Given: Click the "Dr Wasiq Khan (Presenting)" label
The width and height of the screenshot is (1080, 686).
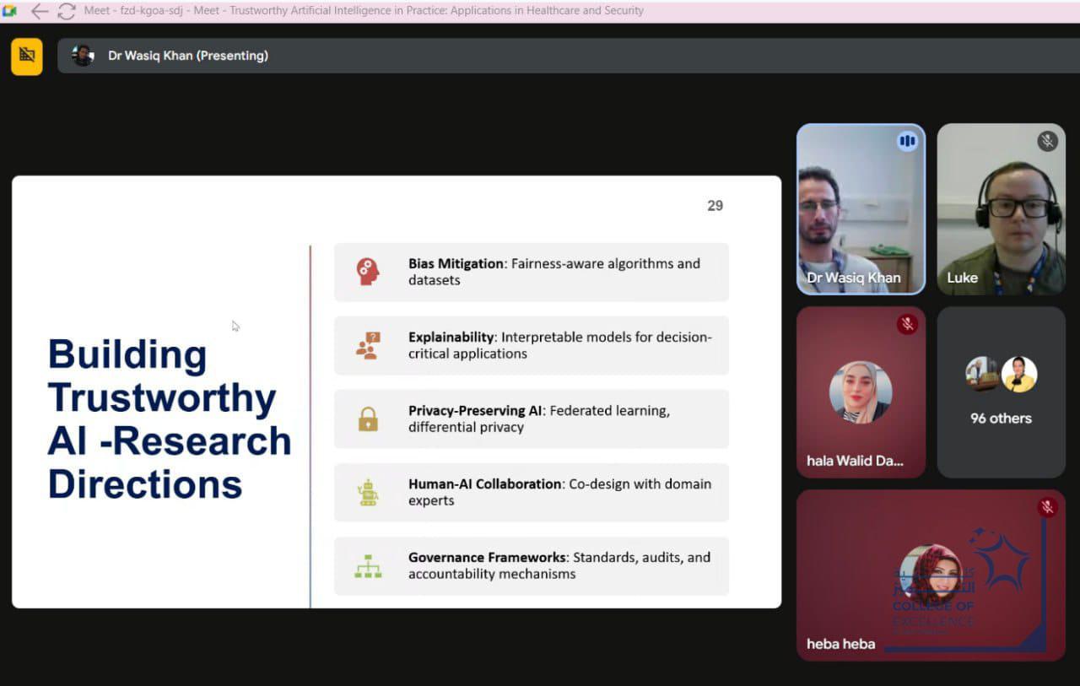Looking at the screenshot, I should click(x=187, y=56).
